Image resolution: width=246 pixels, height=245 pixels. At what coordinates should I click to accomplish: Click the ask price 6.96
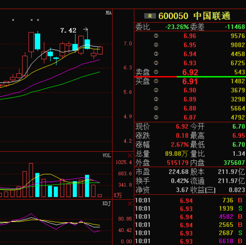coord(190,36)
